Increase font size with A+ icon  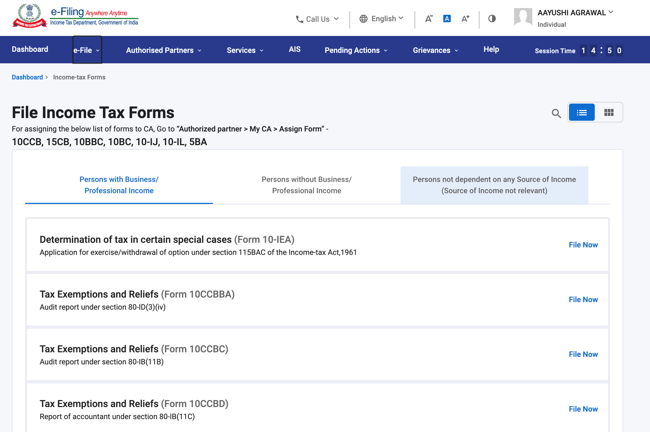(465, 19)
